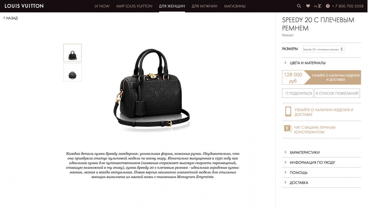Open the MyLV account icon
This screenshot has width=368, height=209.
point(318,6)
